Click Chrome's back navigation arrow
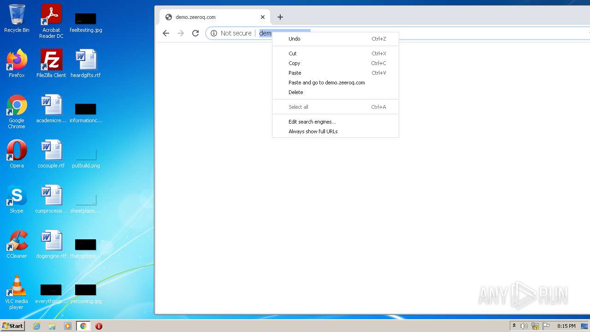 pyautogui.click(x=166, y=33)
